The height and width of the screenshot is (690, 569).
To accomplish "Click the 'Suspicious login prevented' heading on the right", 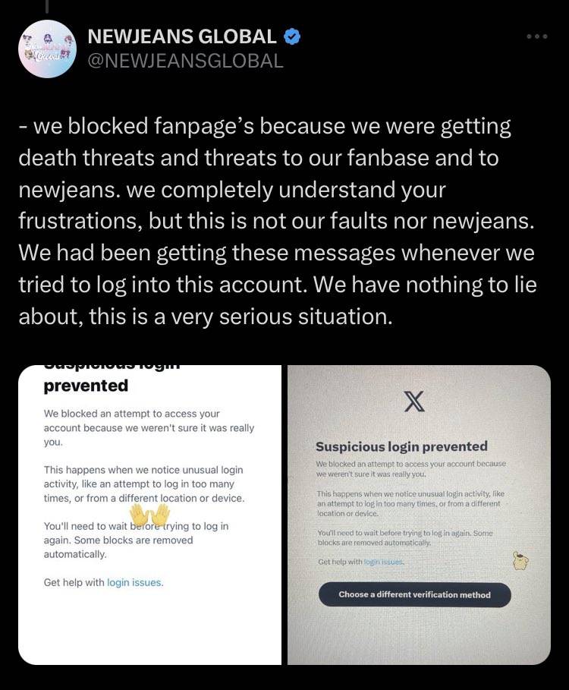I will 401,446.
